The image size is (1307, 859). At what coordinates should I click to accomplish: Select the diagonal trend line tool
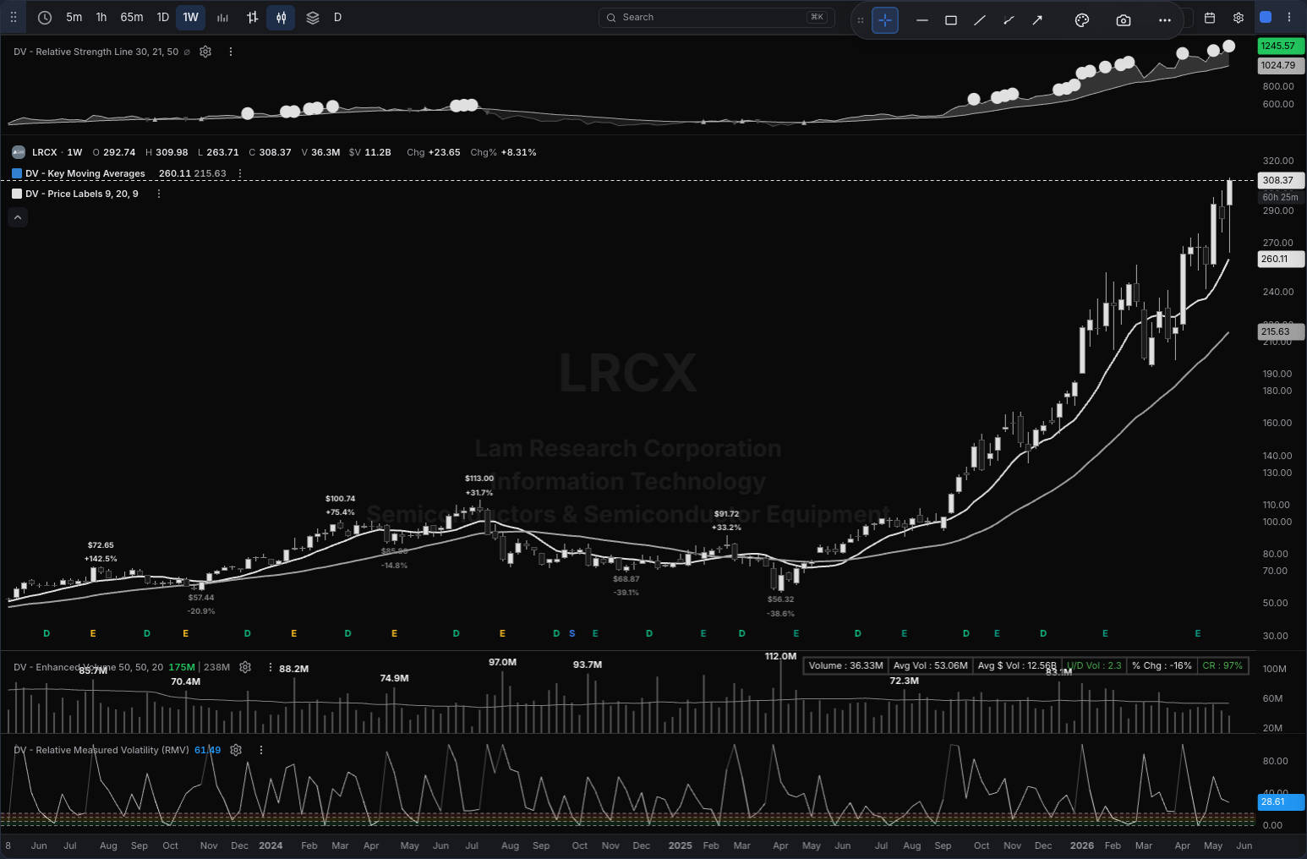pos(980,20)
